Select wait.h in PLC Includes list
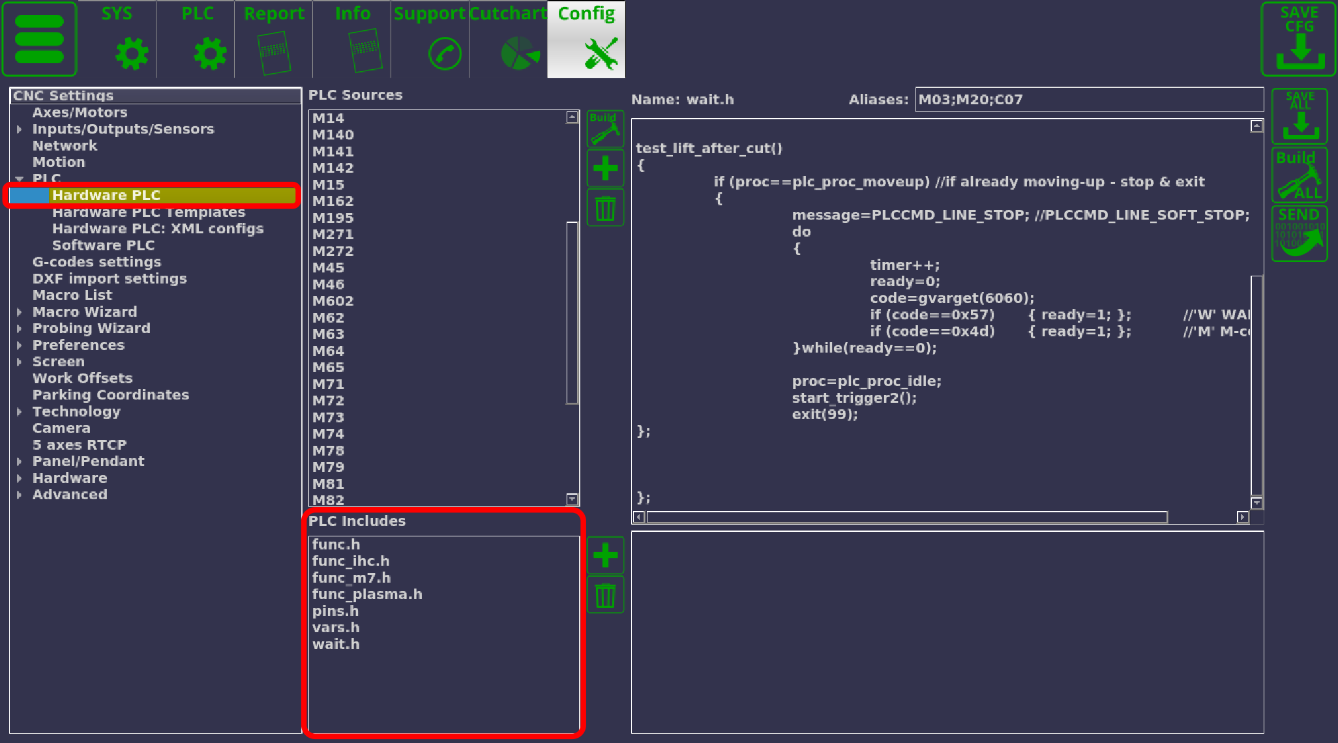Image resolution: width=1338 pixels, height=743 pixels. point(336,645)
